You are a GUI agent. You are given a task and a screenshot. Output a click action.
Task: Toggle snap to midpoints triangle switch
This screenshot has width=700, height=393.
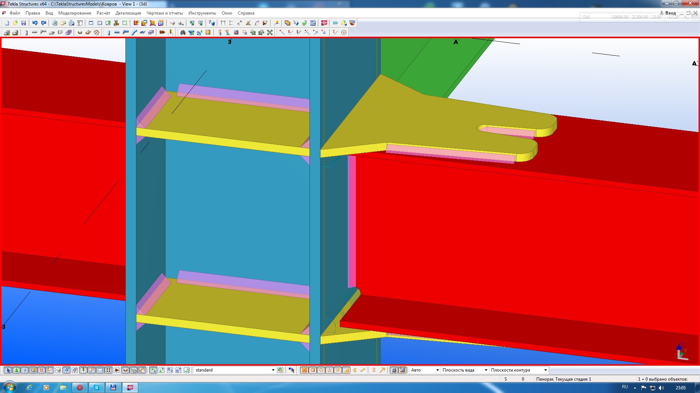[329, 370]
